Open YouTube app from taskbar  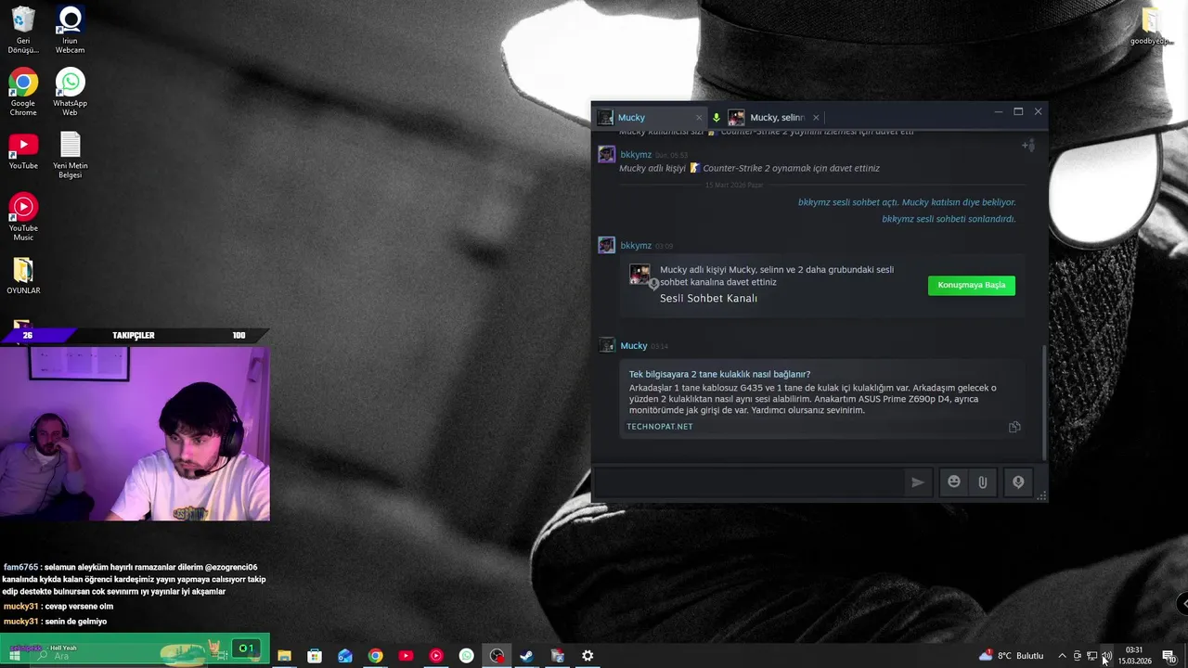point(406,656)
